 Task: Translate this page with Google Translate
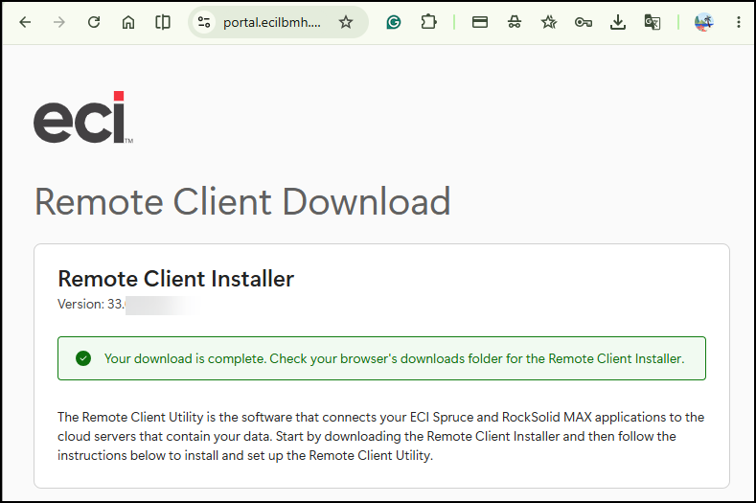pos(653,22)
